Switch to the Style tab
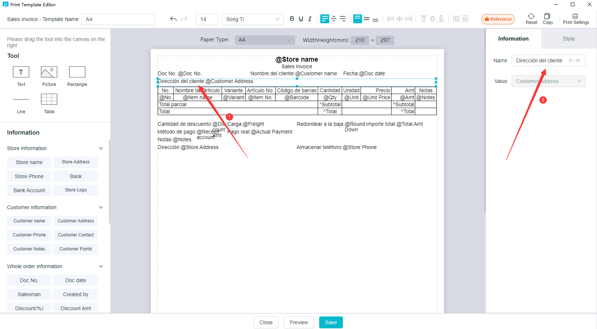Screen dimensions: 597x329 pos(569,39)
